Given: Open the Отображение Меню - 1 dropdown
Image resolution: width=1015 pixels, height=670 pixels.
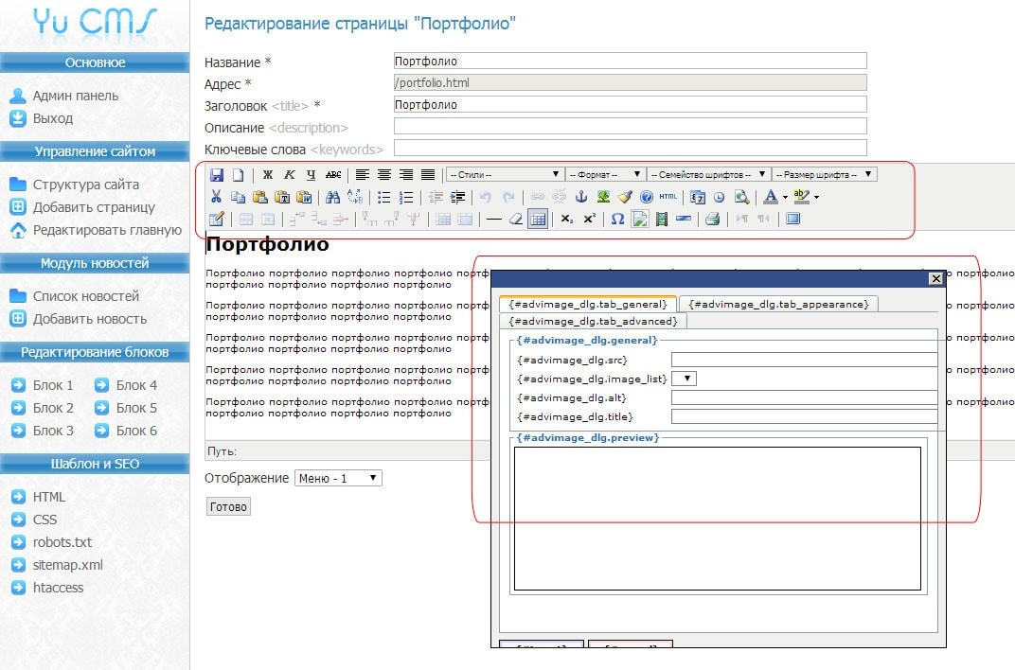Looking at the screenshot, I should click(338, 479).
